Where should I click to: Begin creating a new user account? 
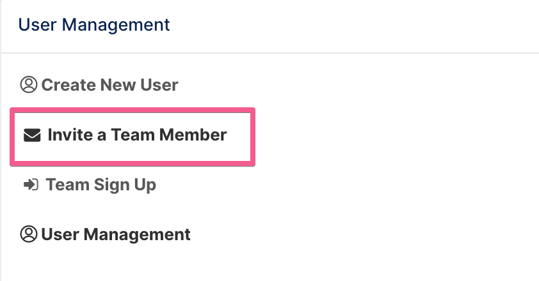[99, 85]
